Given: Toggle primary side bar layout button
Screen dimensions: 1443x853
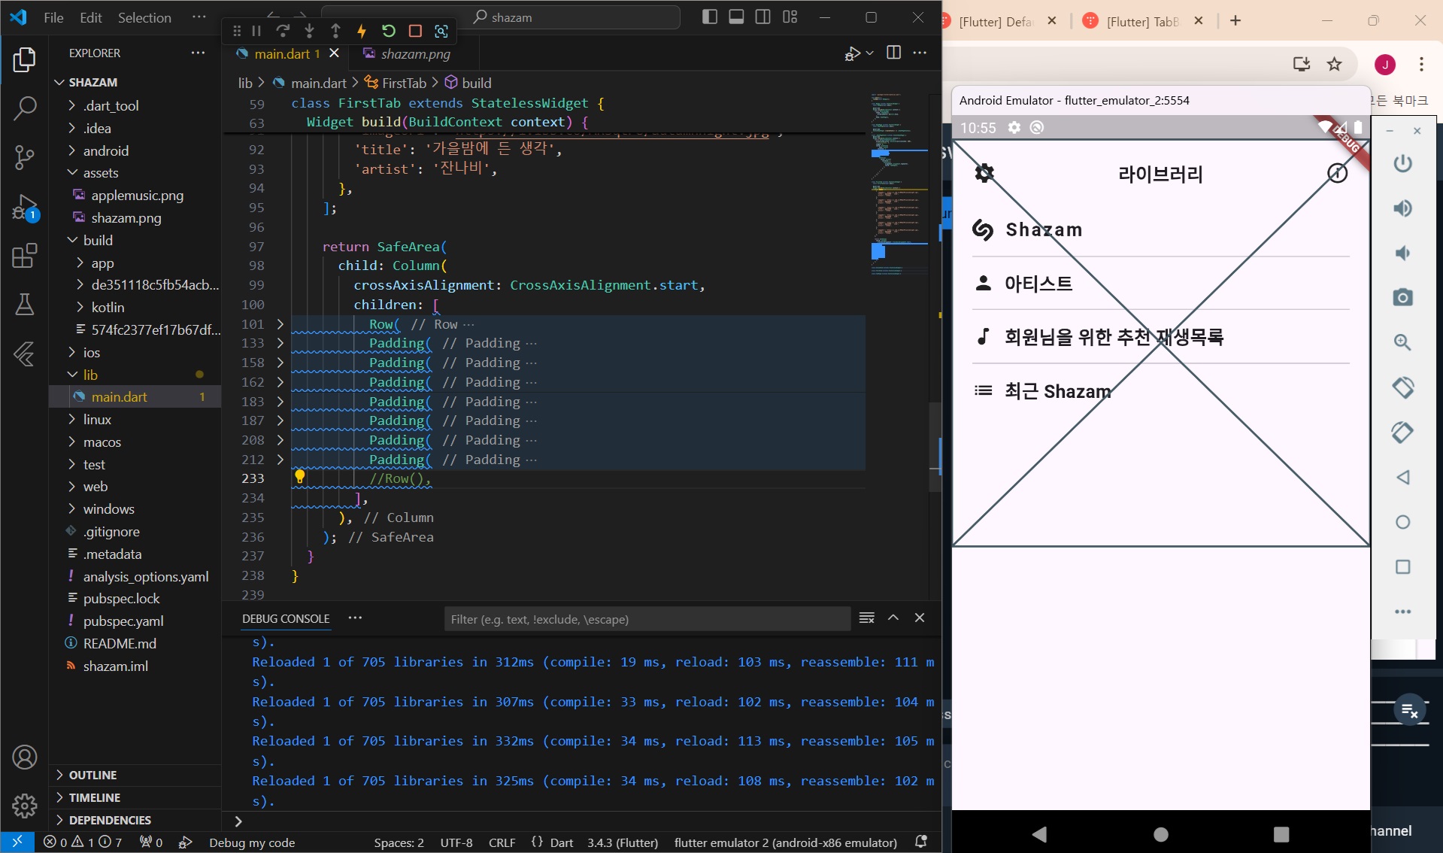Looking at the screenshot, I should [x=709, y=17].
